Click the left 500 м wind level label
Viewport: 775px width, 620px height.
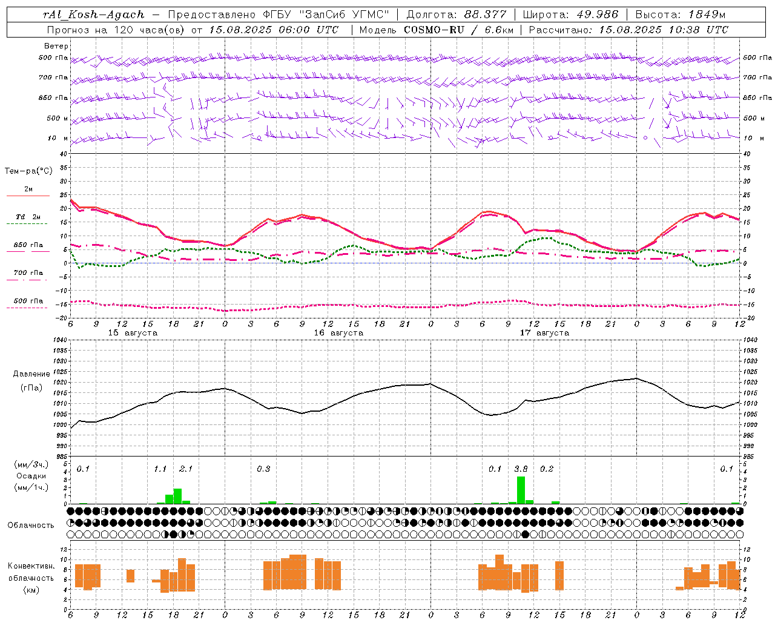pyautogui.click(x=58, y=118)
